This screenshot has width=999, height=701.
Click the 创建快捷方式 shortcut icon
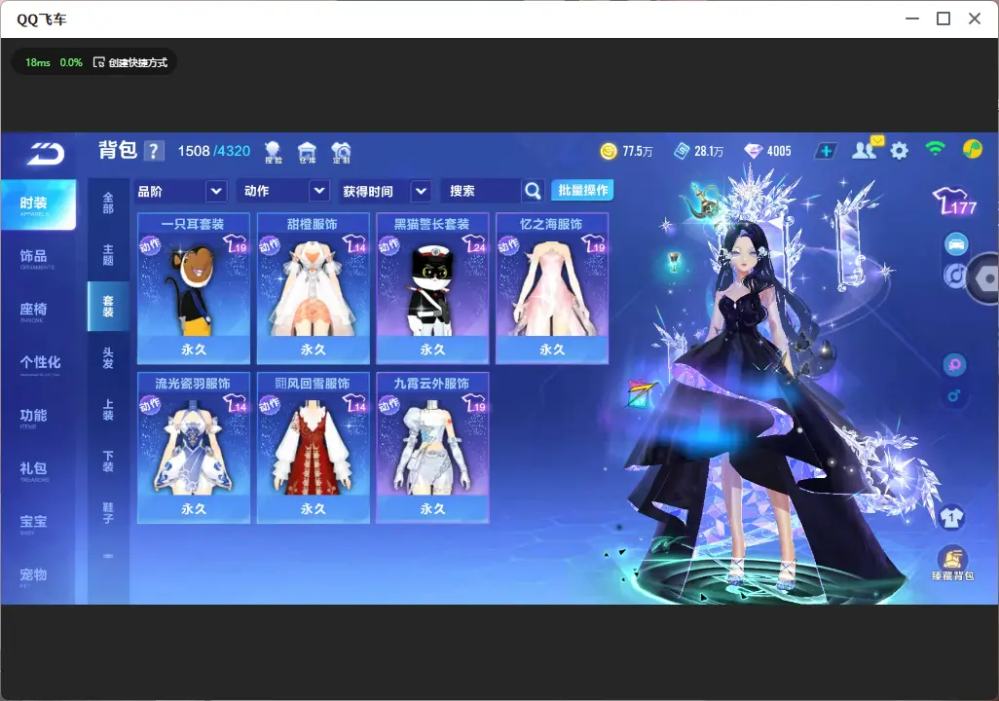(98, 62)
